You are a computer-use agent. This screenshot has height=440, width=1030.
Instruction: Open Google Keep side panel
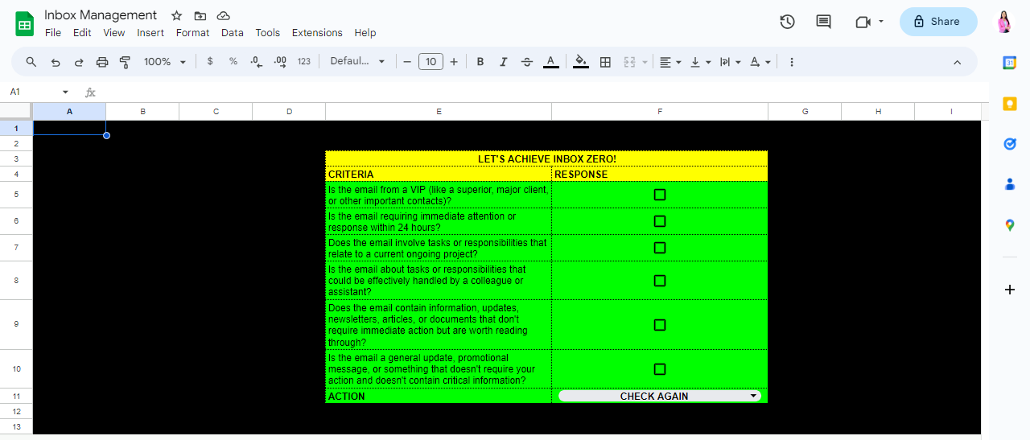click(1010, 104)
